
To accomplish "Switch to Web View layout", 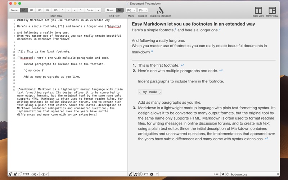I will point(258,12).
